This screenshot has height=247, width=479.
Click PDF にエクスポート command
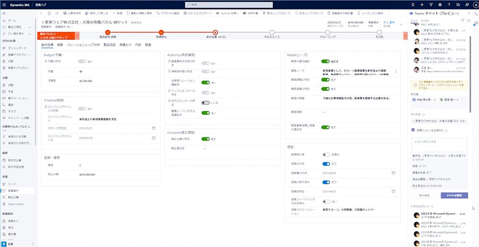[198, 13]
